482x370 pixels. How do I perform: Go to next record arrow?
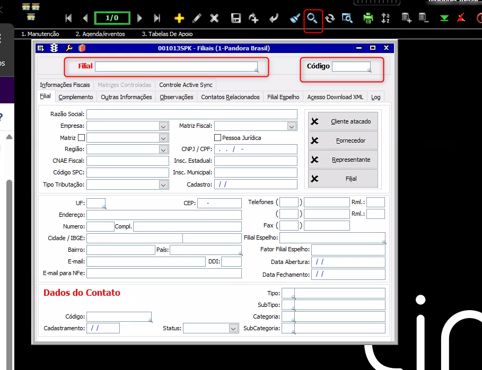(139, 18)
